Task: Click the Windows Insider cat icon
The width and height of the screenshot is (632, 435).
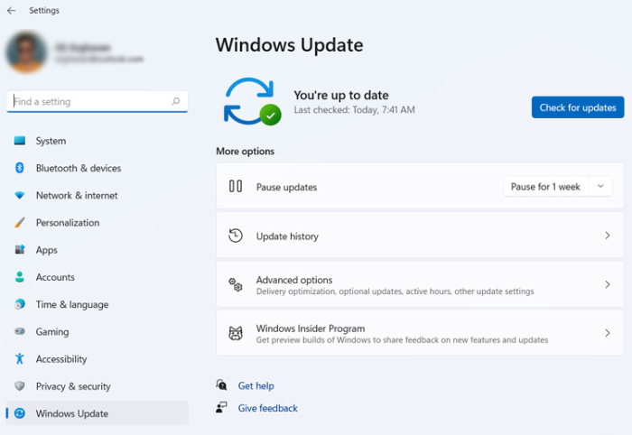Action: coord(236,333)
